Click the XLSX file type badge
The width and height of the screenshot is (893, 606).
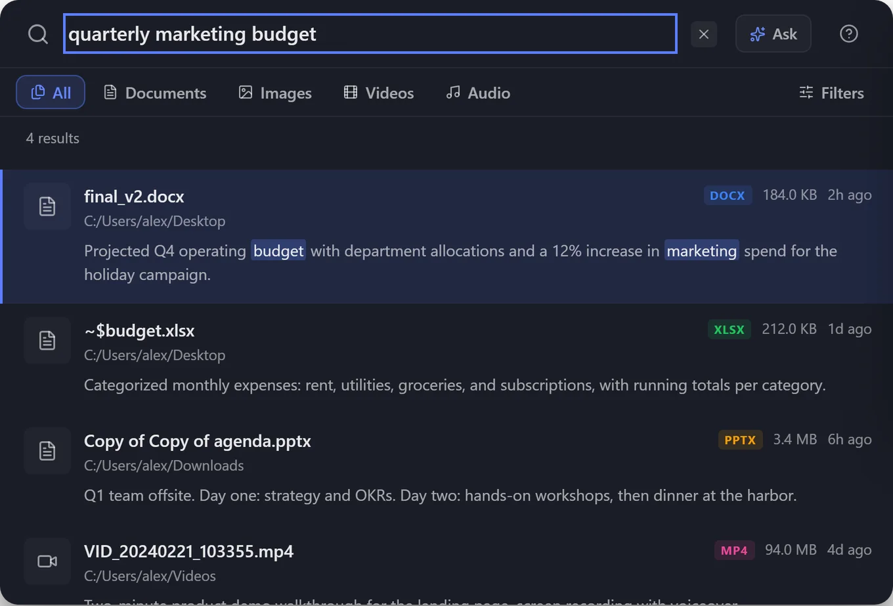[x=729, y=329]
